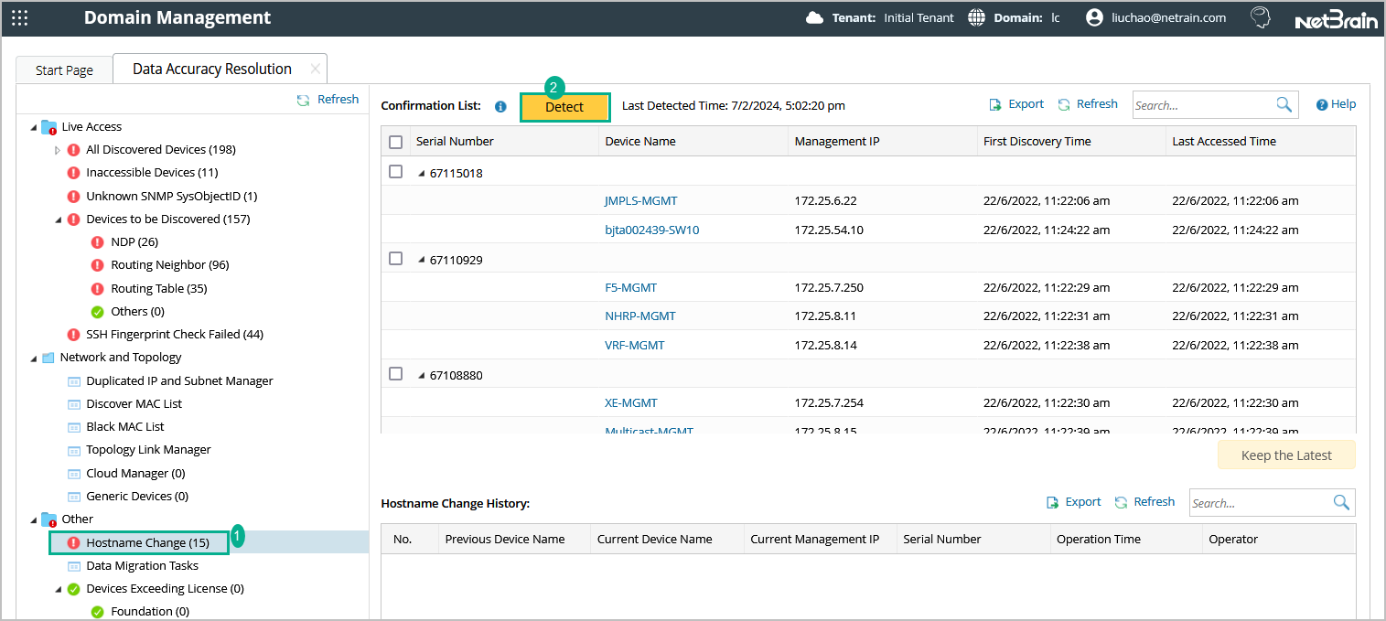Click the Domain globe icon
1386x621 pixels.
click(977, 18)
